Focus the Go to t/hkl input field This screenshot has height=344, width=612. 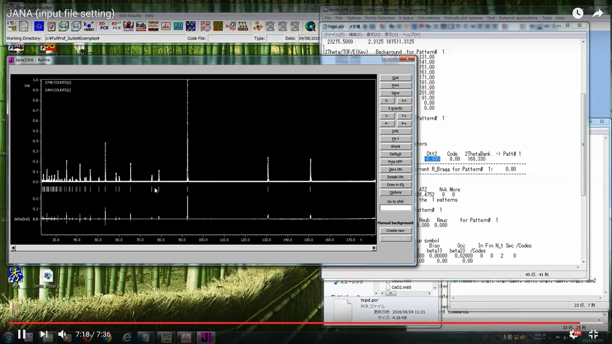click(395, 208)
